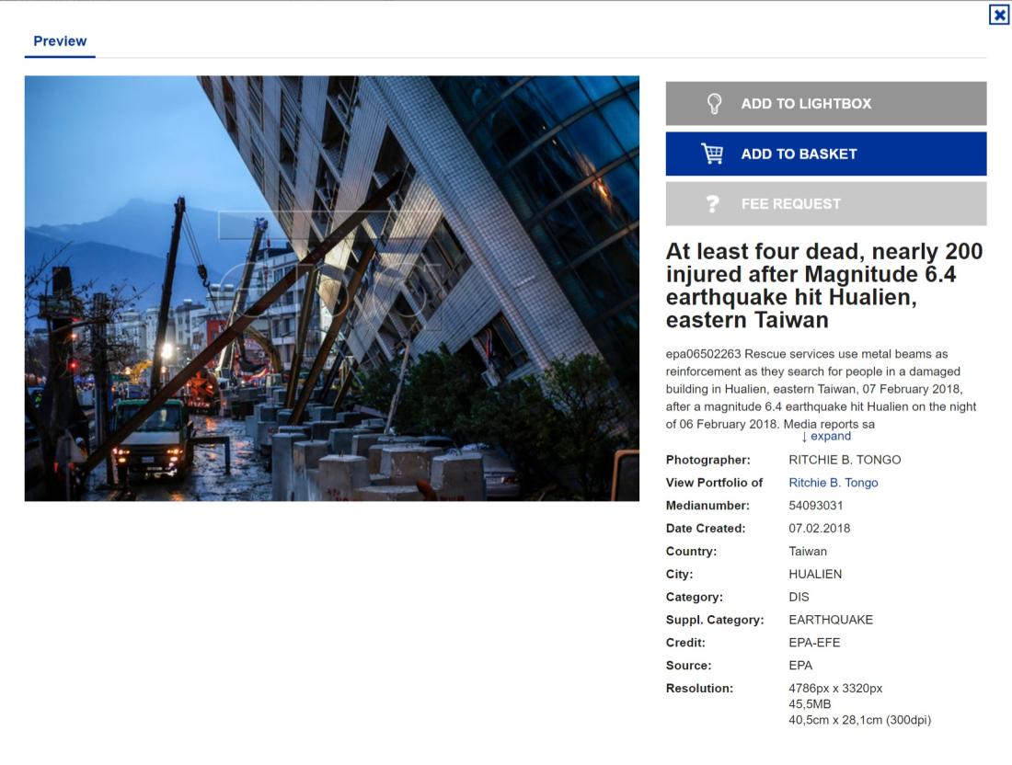1012x765 pixels.
Task: Click the City: label
Action: click(x=679, y=574)
